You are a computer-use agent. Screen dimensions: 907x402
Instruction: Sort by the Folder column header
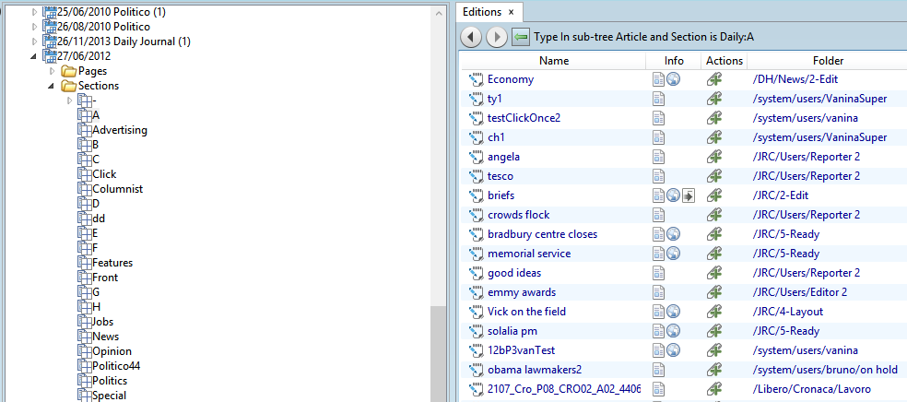coord(828,61)
